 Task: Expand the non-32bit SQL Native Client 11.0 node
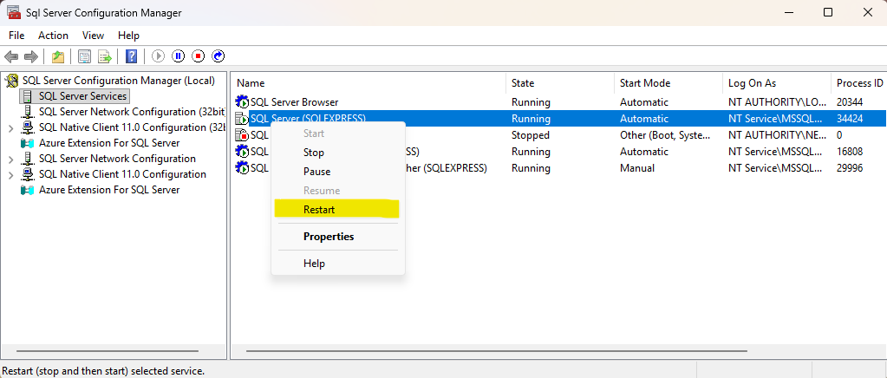point(10,174)
